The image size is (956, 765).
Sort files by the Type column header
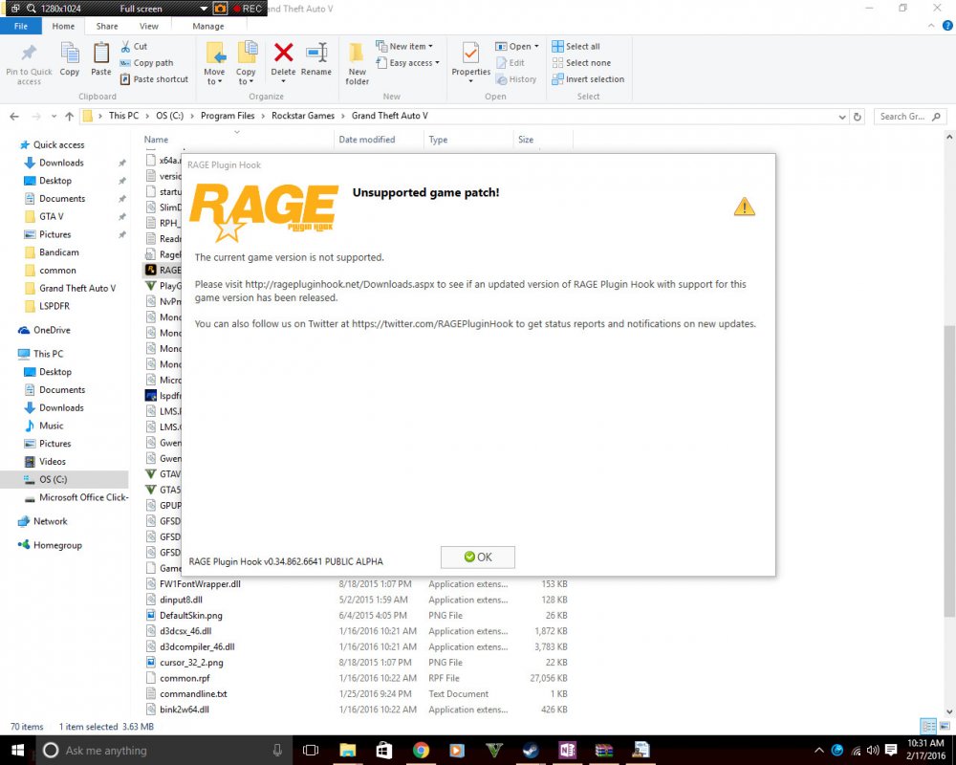tap(438, 140)
